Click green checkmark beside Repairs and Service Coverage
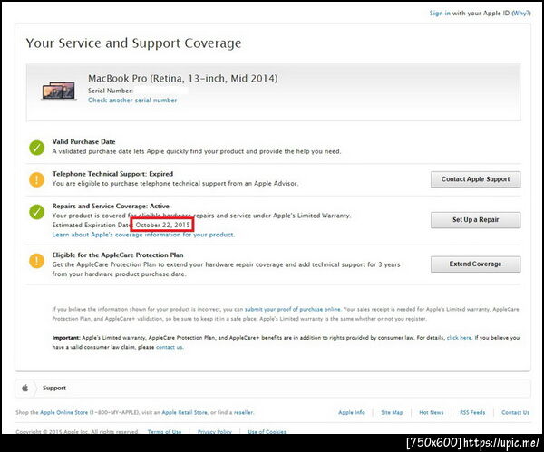The image size is (544, 452). coord(36,212)
